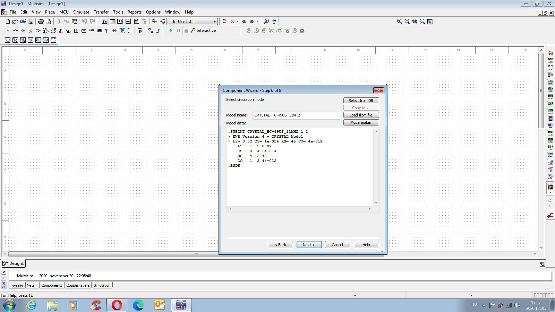Go back to previous wizard step
The width and height of the screenshot is (555, 312).
click(280, 245)
